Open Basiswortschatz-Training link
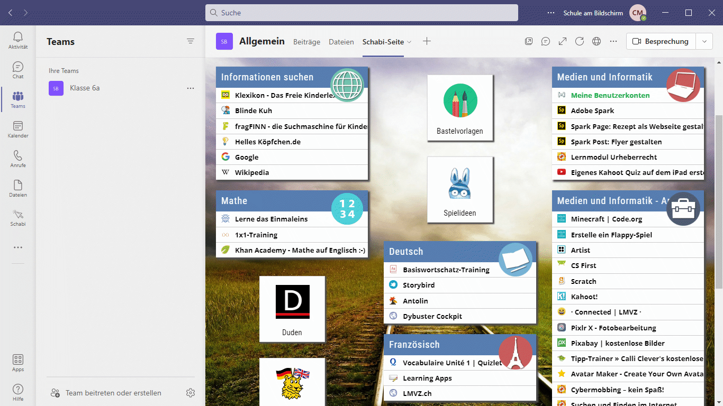Viewport: 723px width, 406px height. click(x=460, y=270)
